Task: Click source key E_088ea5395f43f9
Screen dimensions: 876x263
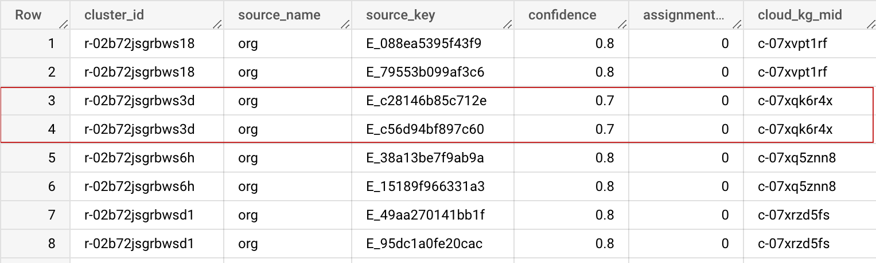Action: 424,43
